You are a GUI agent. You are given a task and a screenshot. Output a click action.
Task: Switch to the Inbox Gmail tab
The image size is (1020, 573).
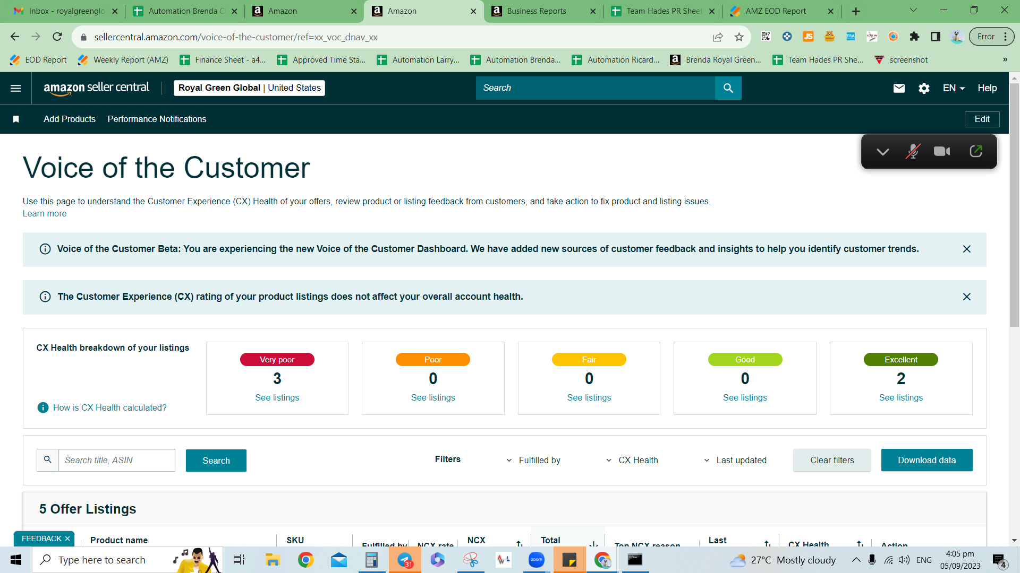point(66,11)
